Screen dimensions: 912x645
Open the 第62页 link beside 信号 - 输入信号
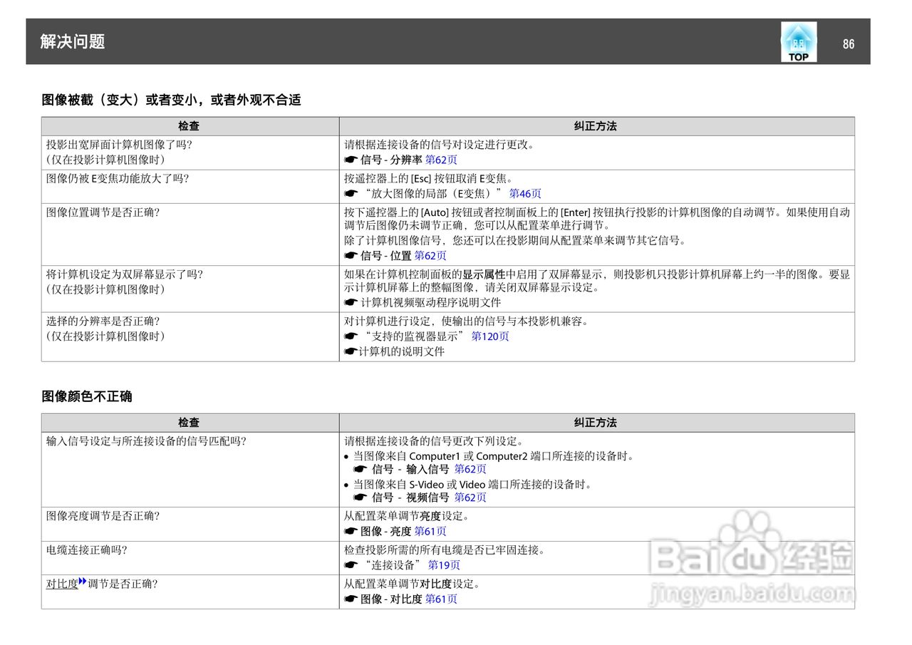click(x=470, y=469)
